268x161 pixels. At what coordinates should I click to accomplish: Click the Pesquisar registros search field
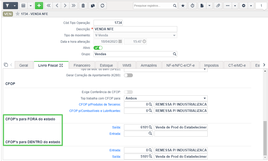pyautogui.click(x=153, y=6)
